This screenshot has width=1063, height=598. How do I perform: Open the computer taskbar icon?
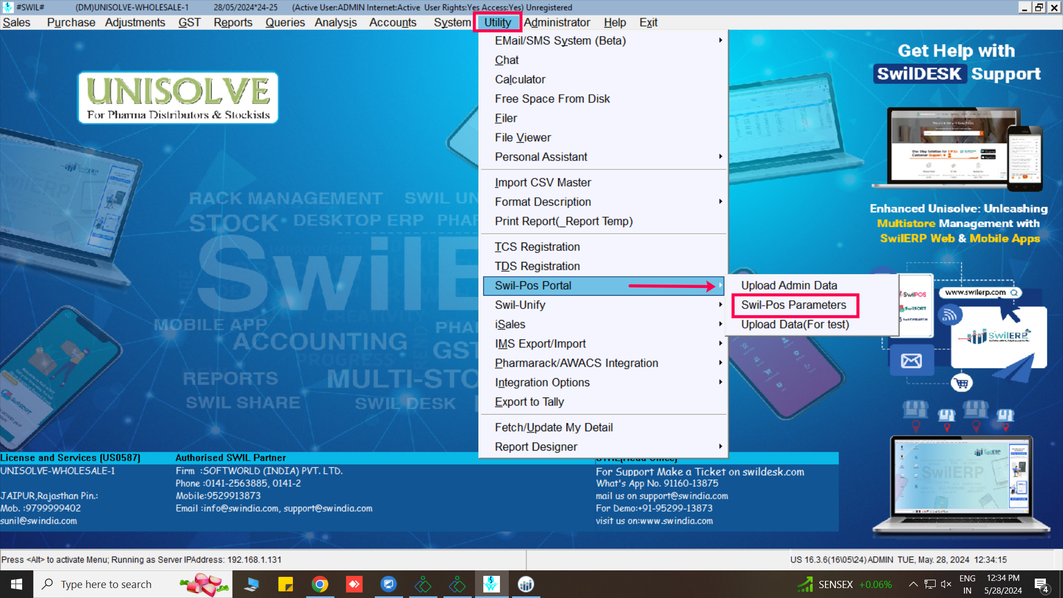click(x=251, y=584)
